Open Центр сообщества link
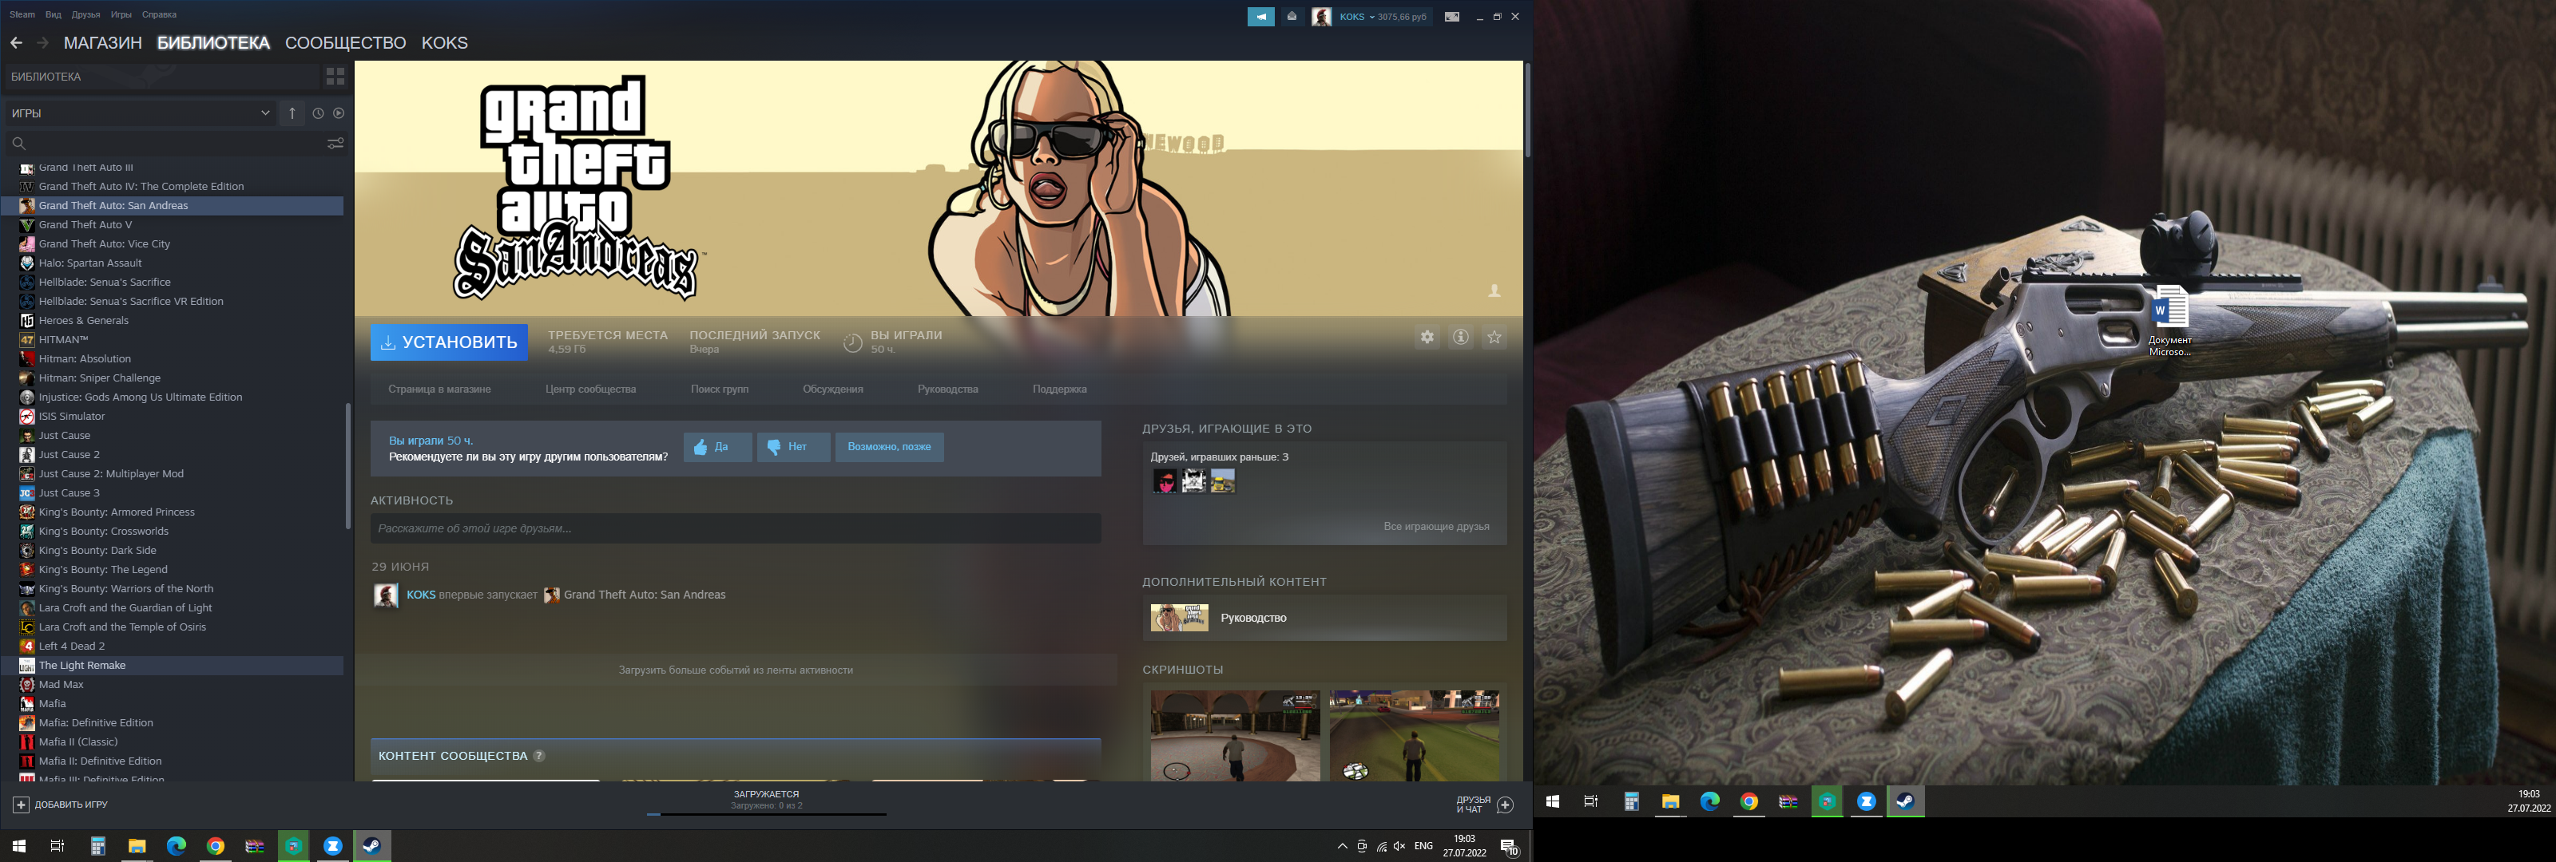This screenshot has width=2556, height=862. pos(590,389)
